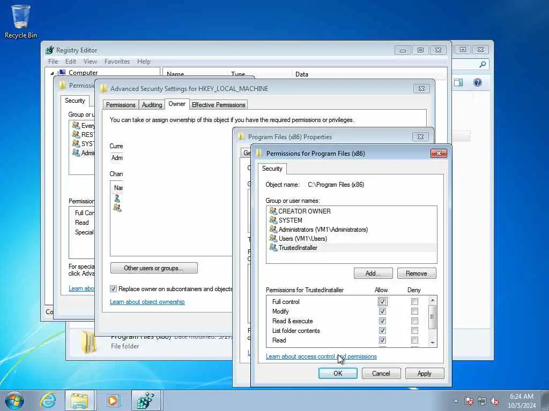Toggle Allow checkbox for Full control
549x411 pixels.
382,301
